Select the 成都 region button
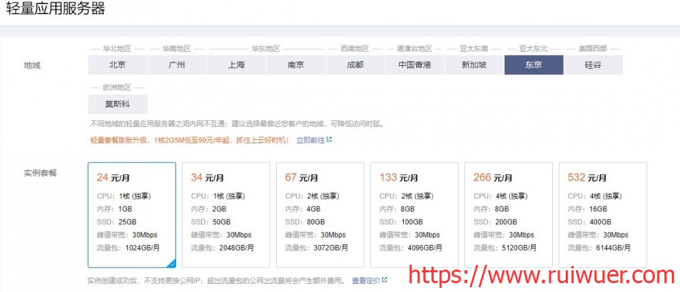This screenshot has height=292, width=680. click(x=355, y=65)
